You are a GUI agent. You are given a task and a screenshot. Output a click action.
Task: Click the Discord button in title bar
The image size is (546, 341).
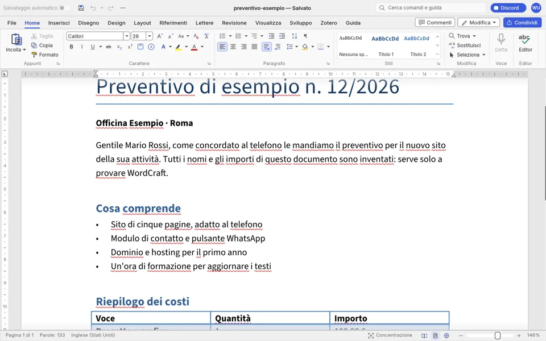tap(508, 7)
